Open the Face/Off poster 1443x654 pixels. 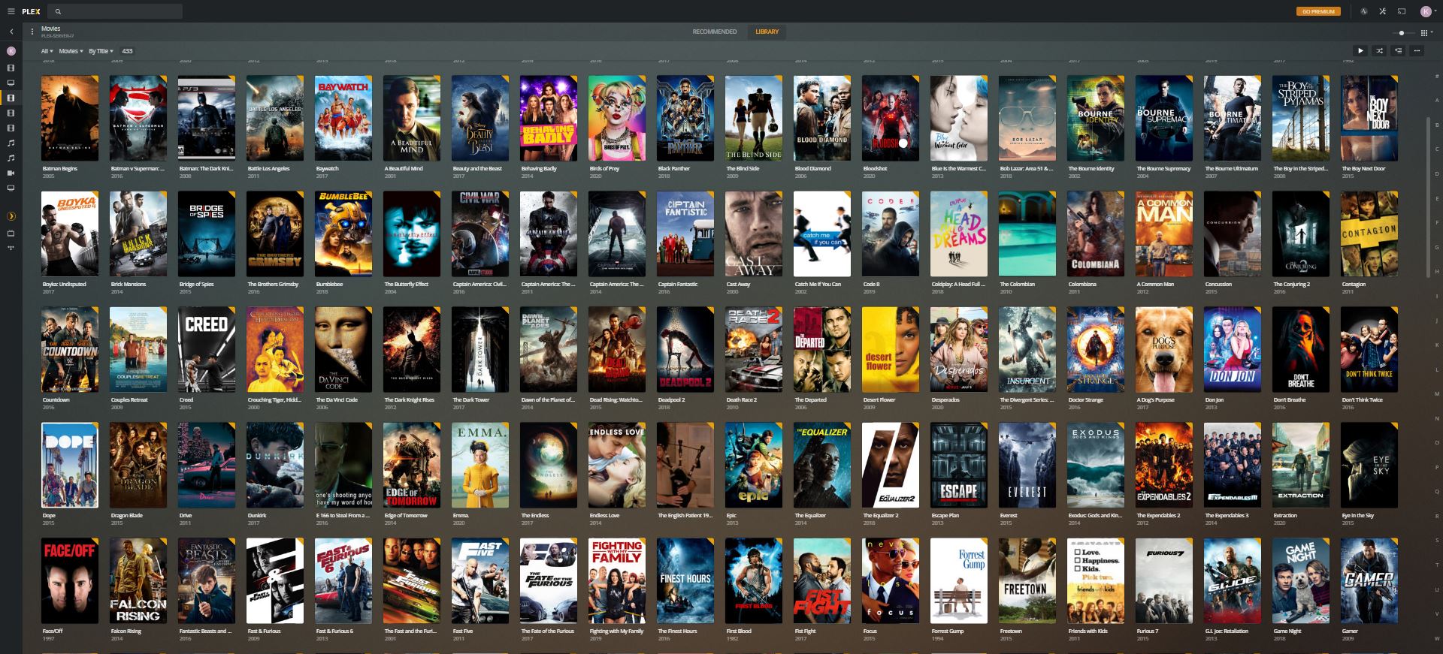pyautogui.click(x=70, y=580)
